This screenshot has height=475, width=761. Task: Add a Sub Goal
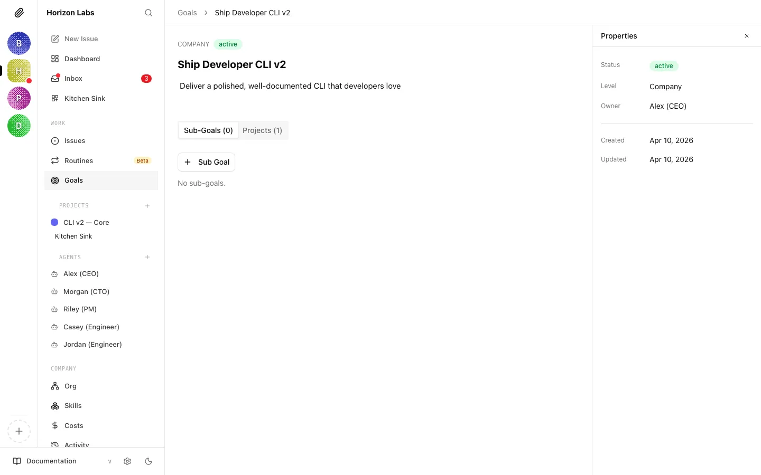206,162
